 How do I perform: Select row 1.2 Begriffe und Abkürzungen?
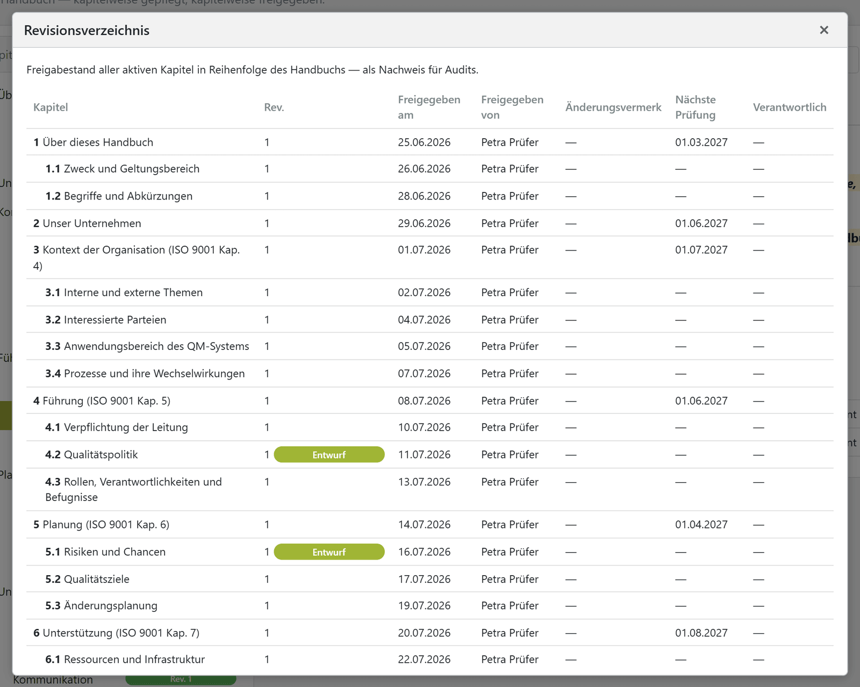click(430, 196)
